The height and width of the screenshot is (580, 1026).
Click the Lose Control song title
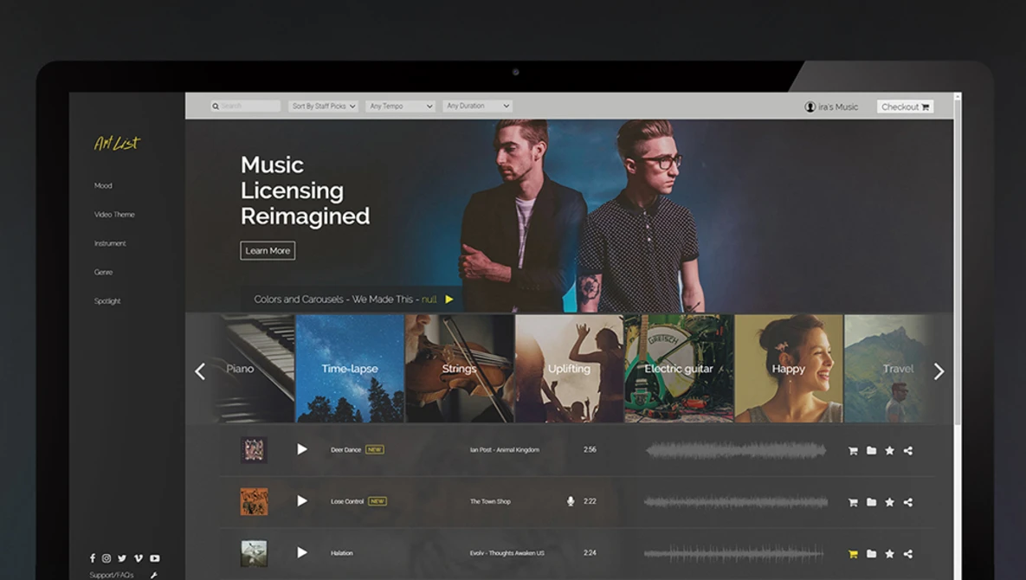point(347,501)
